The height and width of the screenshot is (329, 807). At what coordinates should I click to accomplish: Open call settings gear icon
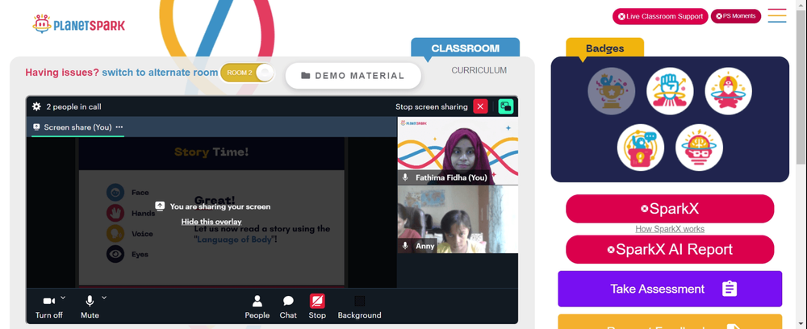click(x=36, y=106)
